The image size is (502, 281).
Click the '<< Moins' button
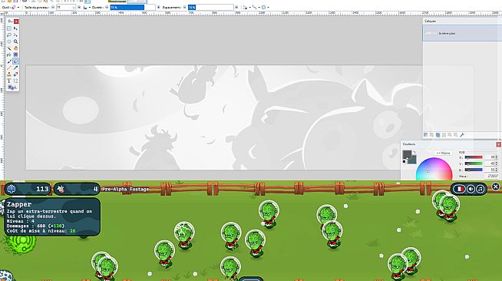444,153
